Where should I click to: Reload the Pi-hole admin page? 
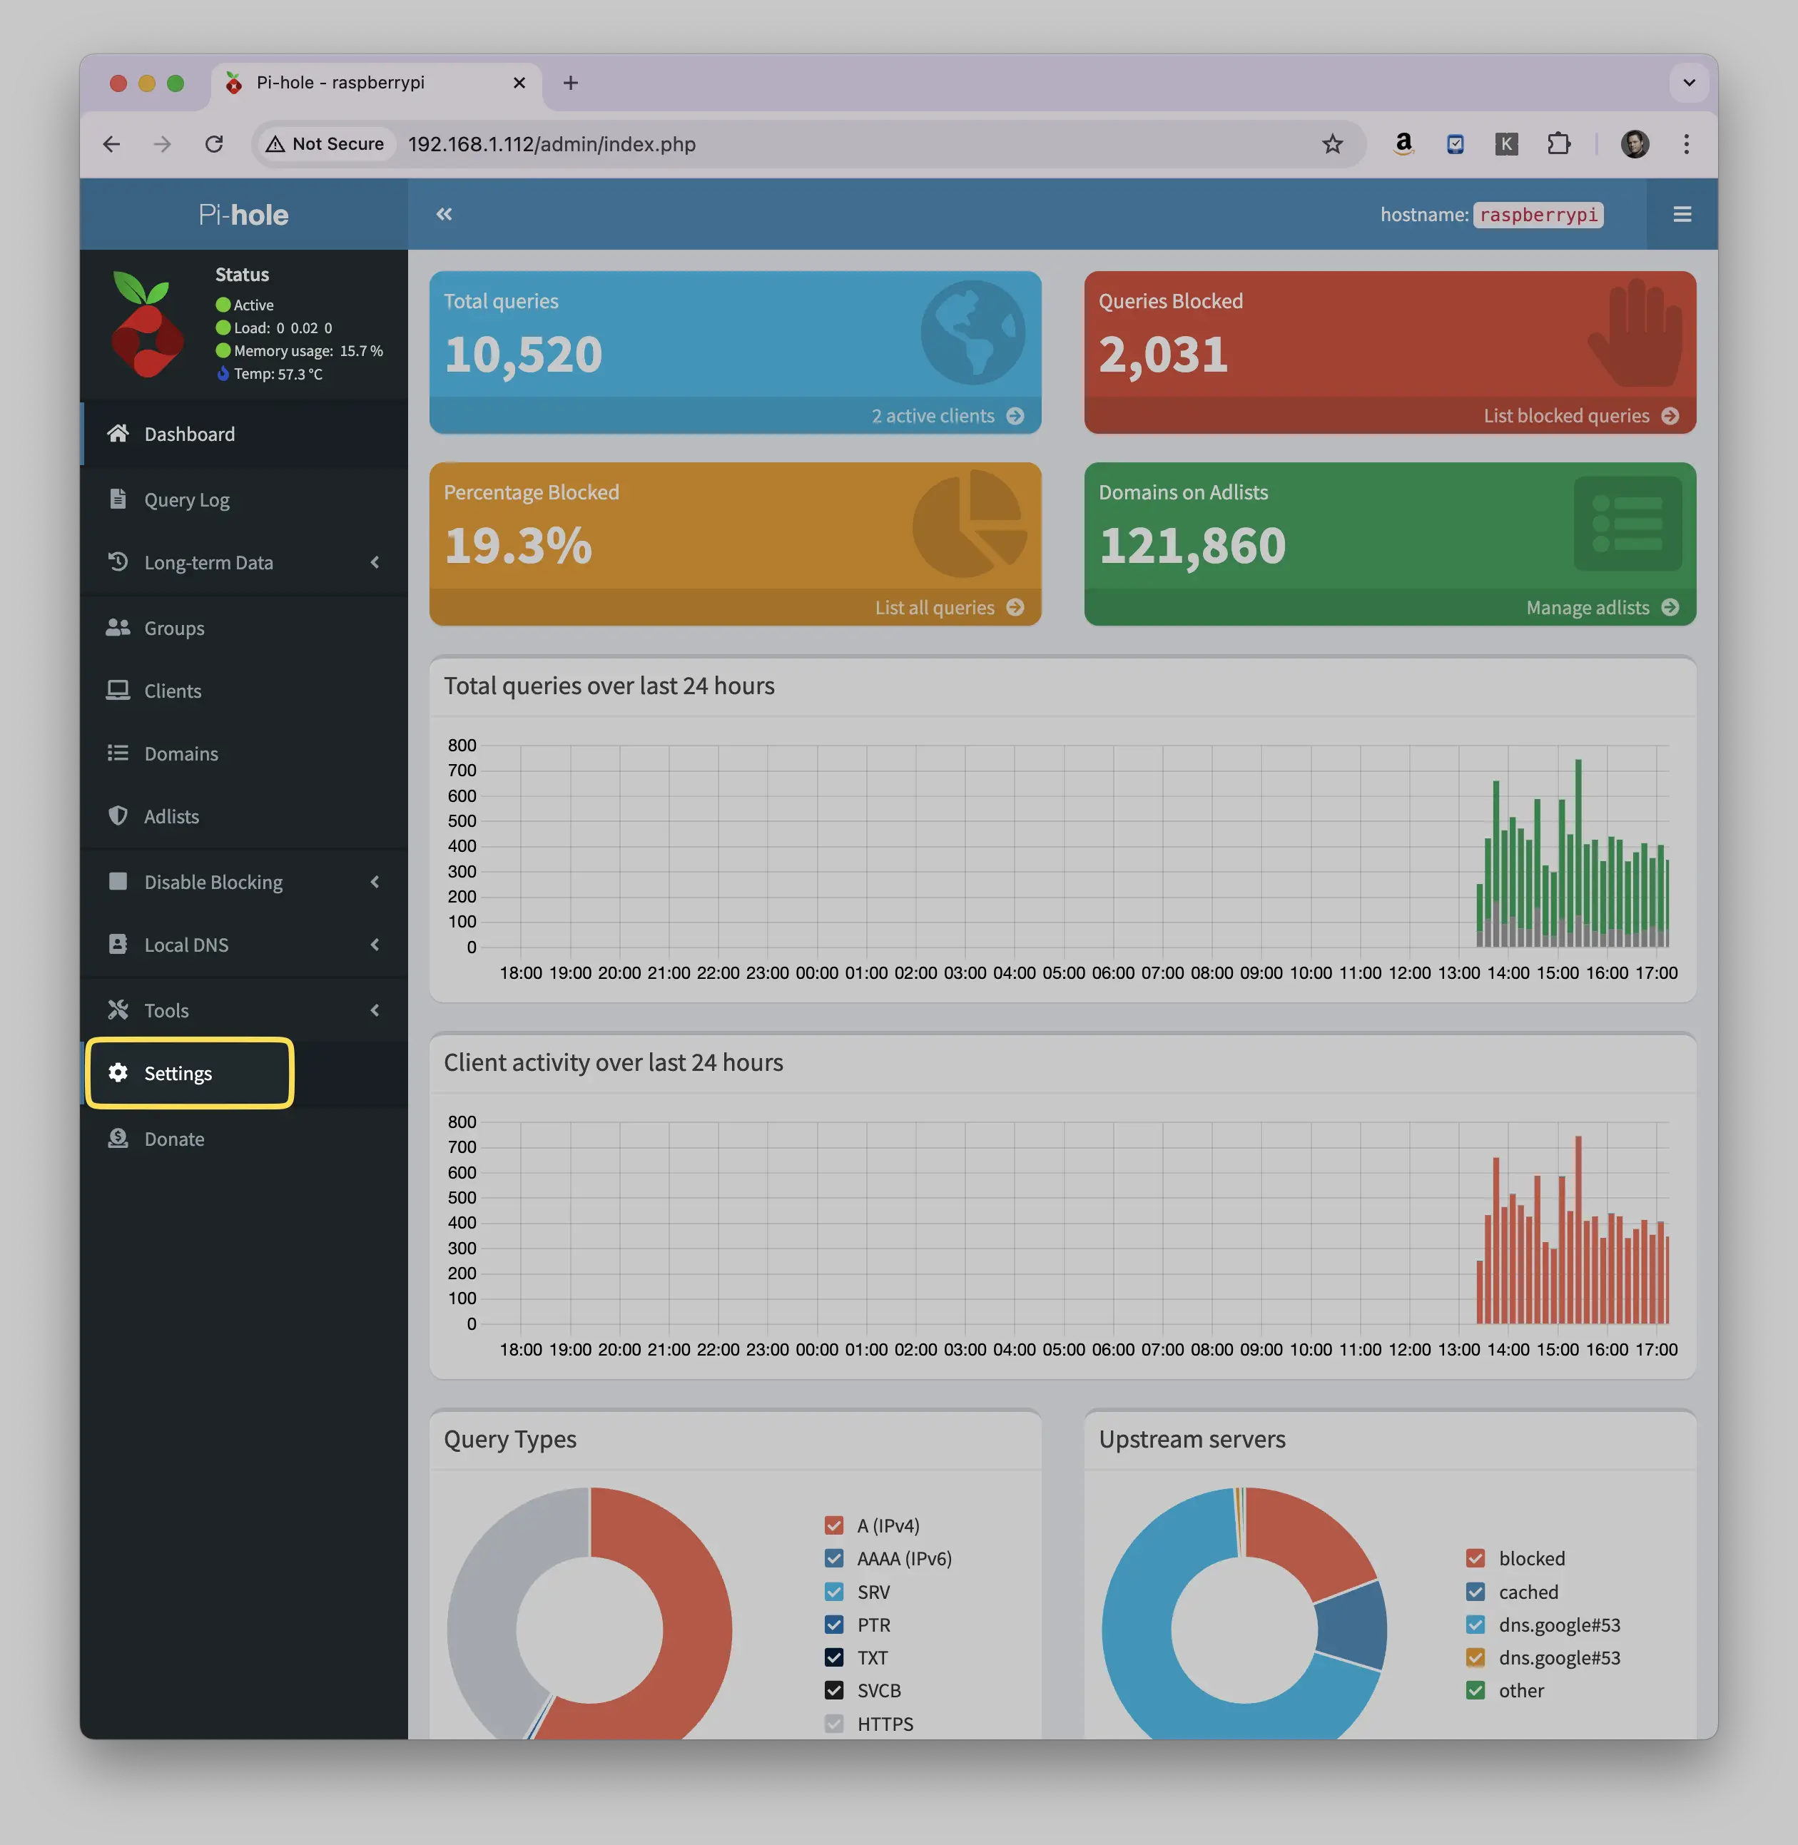[214, 143]
